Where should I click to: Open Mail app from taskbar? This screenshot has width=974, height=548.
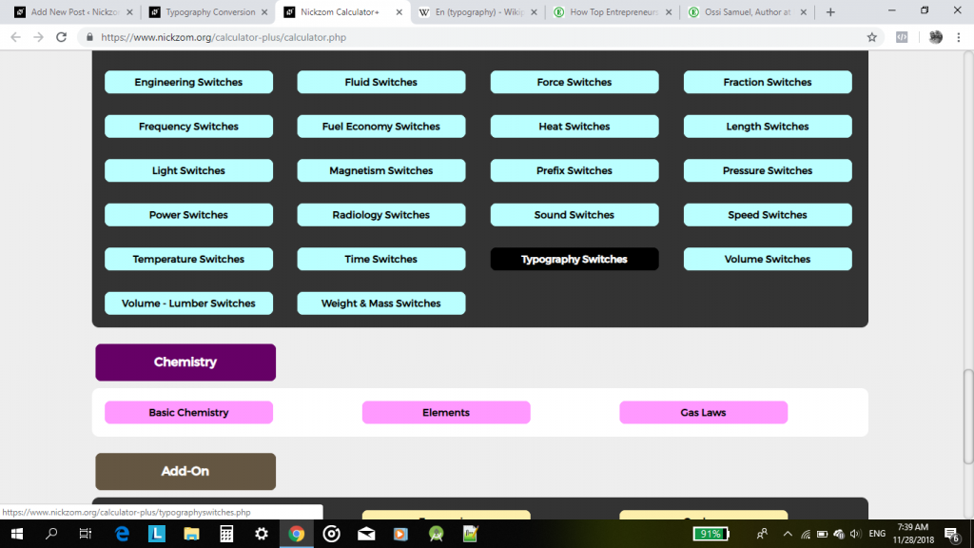pyautogui.click(x=366, y=534)
